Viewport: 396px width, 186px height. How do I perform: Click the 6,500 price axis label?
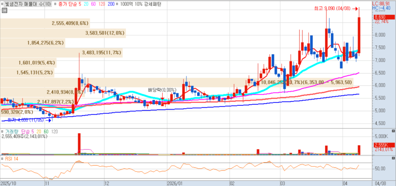[x=380, y=73]
